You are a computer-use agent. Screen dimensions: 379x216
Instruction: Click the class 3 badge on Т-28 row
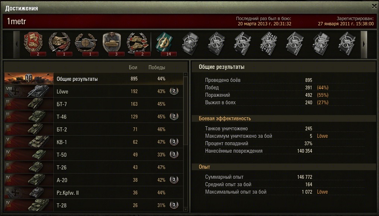click(174, 205)
